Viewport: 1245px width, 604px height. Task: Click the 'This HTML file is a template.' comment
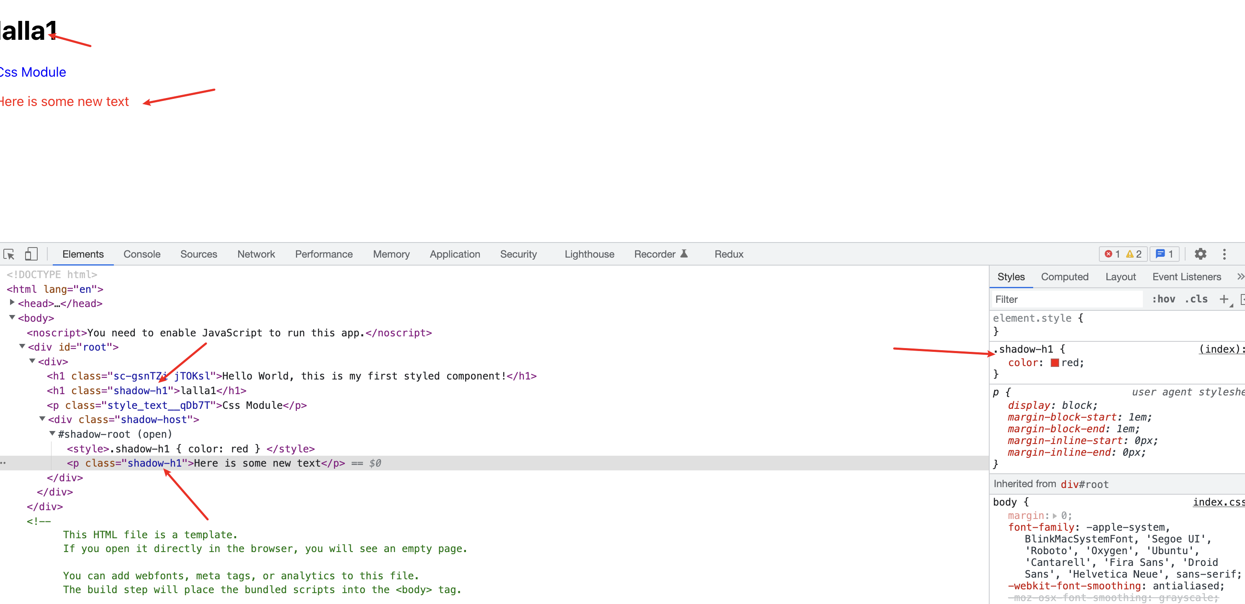150,534
